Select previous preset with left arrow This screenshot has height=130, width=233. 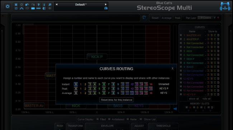coord(57,4)
